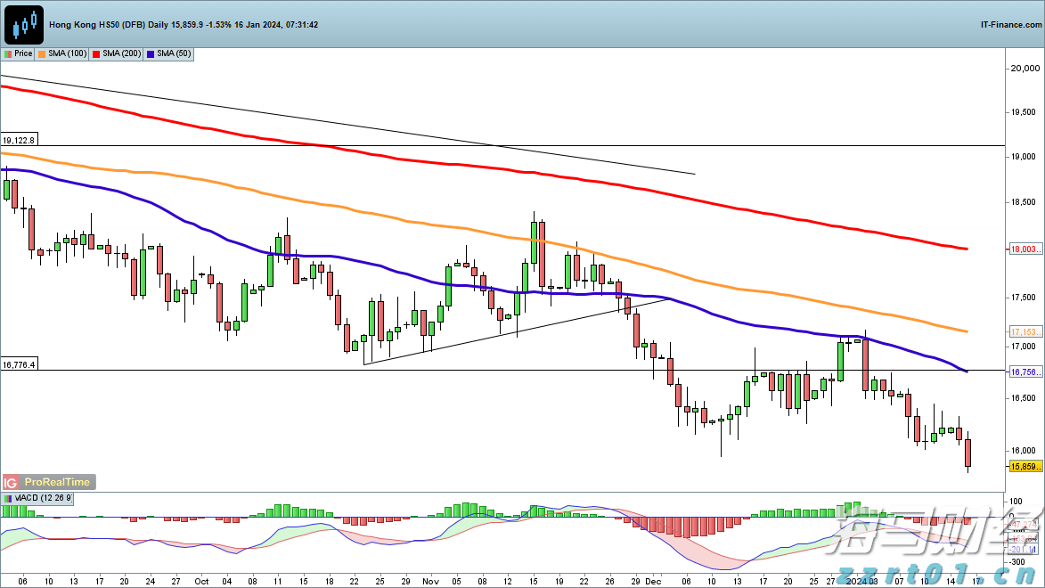This screenshot has width=1045, height=588.
Task: Click the IG logo badge
Action: [12, 482]
